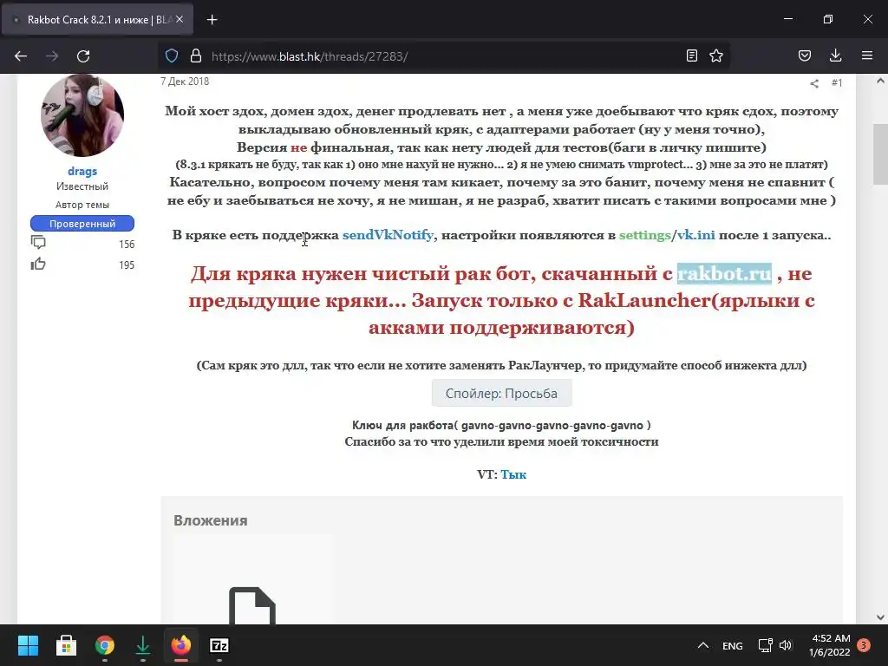The height and width of the screenshot is (666, 888).
Task: Click the ENG language indicator
Action: [x=732, y=645]
